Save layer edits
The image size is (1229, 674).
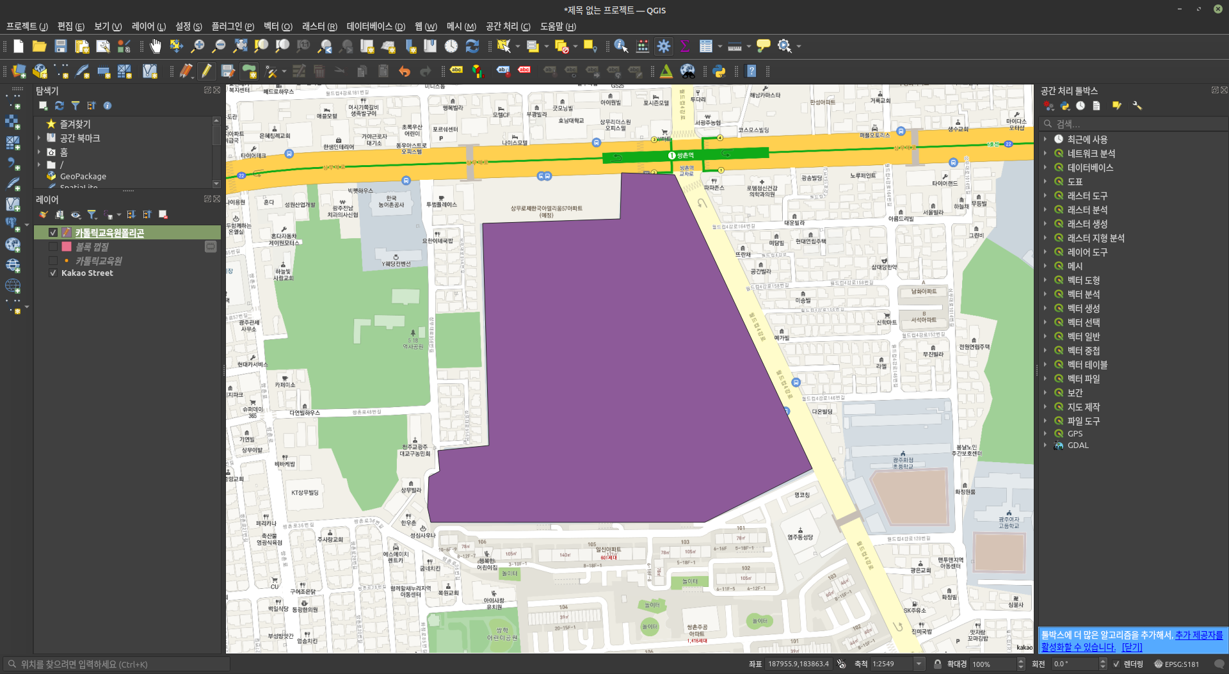(228, 71)
